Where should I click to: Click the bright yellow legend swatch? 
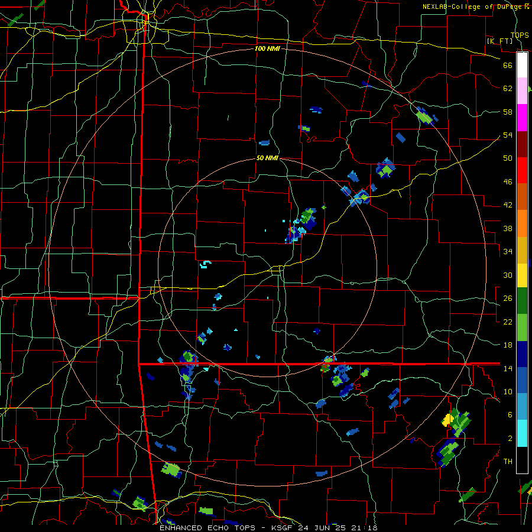point(522,275)
